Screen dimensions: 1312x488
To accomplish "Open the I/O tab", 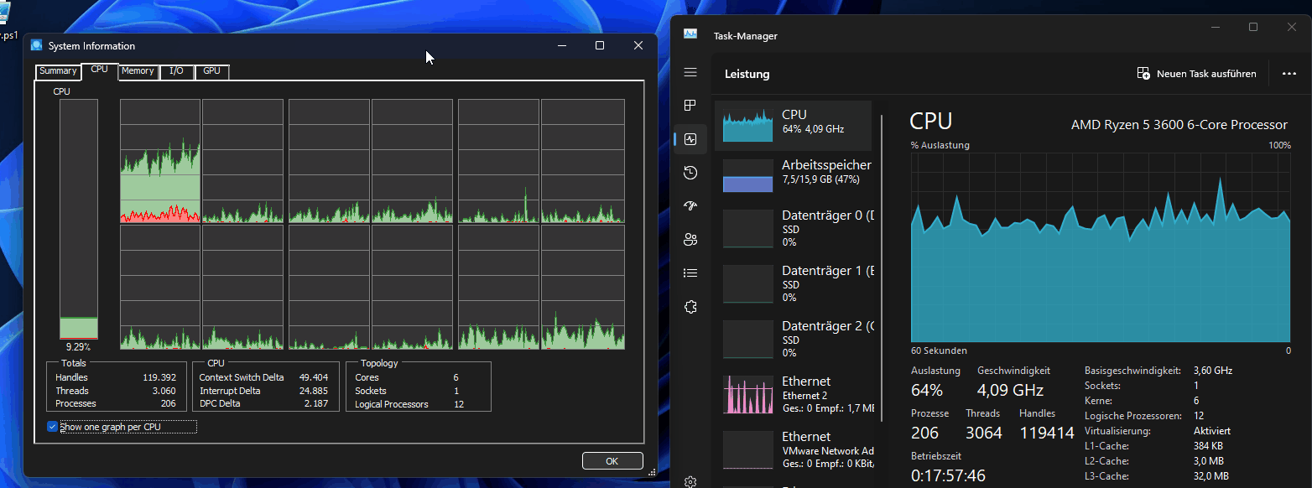I will (176, 71).
